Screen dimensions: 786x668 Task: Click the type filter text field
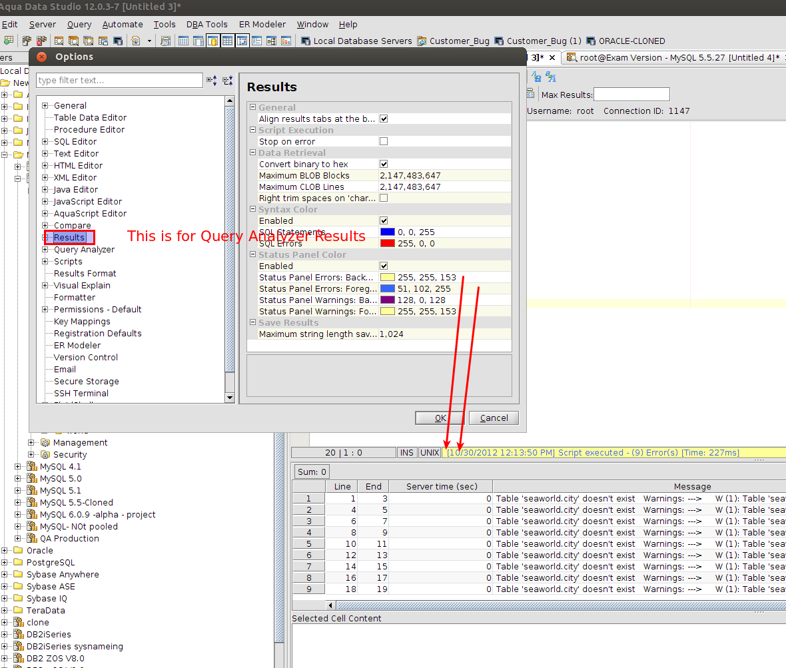tap(119, 80)
